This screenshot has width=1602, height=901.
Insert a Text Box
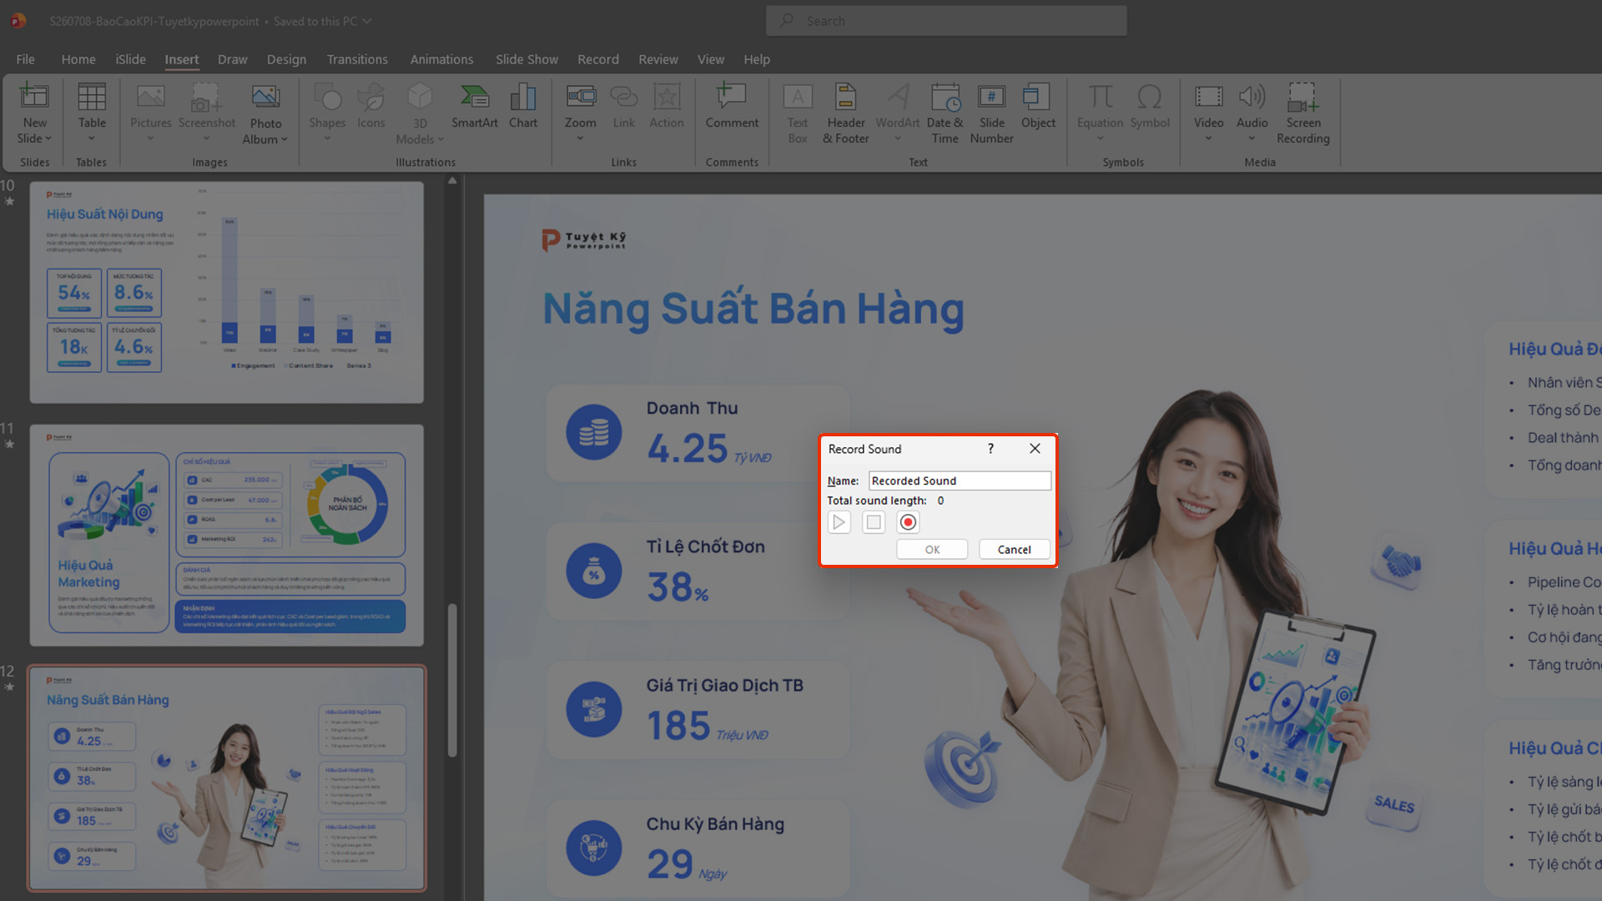798,113
